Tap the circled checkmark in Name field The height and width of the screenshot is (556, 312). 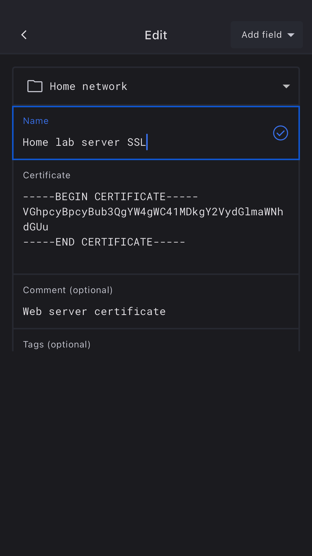(280, 133)
